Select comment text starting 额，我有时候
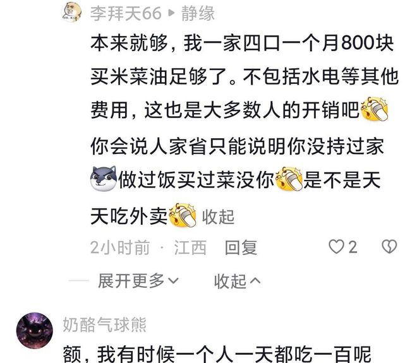This screenshot has width=417, height=363. (x=217, y=355)
